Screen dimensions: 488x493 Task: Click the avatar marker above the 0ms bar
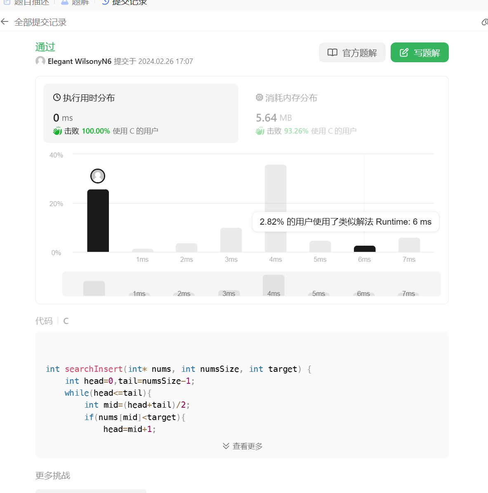[98, 176]
